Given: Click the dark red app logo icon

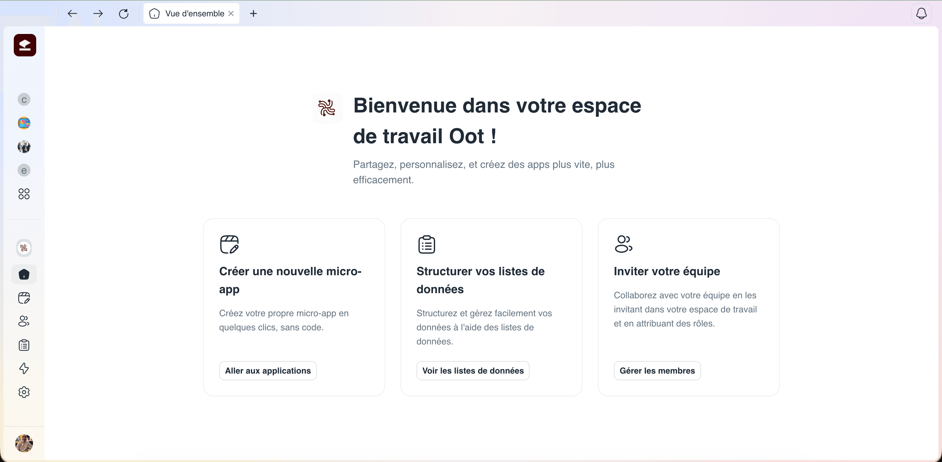Looking at the screenshot, I should click(x=25, y=45).
